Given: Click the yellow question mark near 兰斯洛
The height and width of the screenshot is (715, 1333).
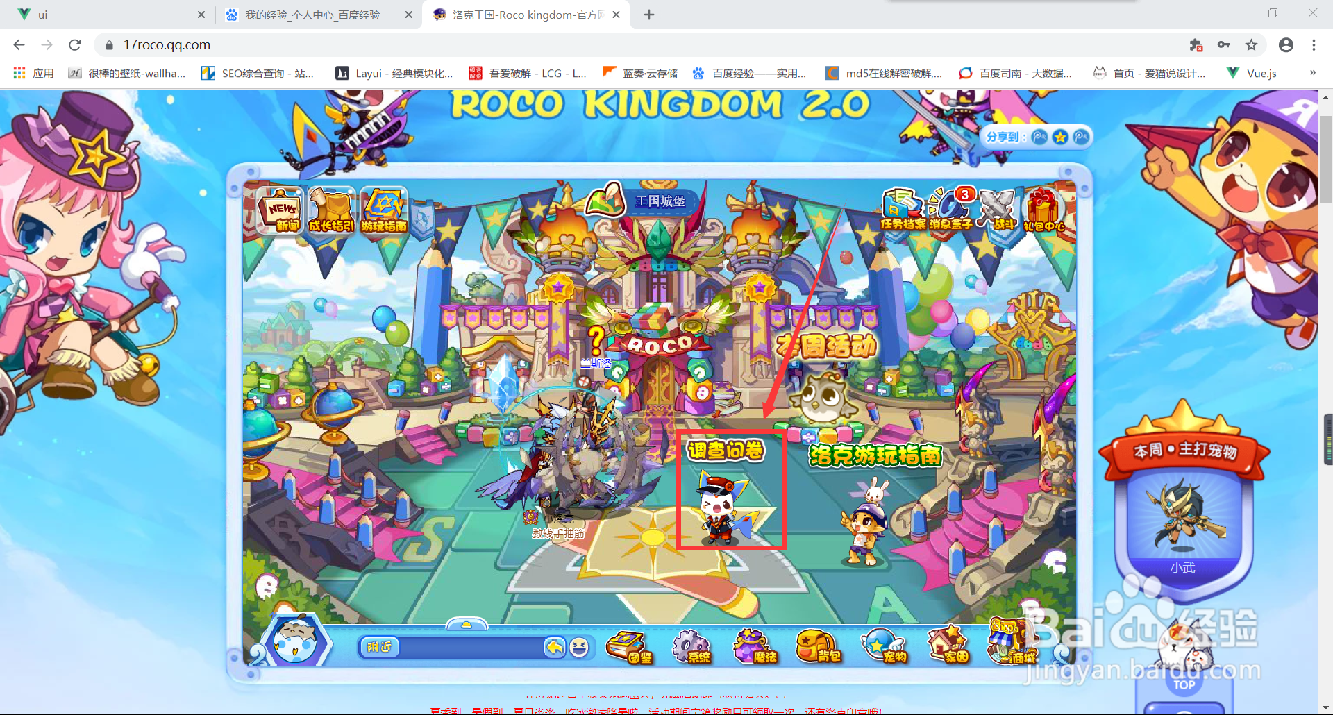Looking at the screenshot, I should pos(596,340).
